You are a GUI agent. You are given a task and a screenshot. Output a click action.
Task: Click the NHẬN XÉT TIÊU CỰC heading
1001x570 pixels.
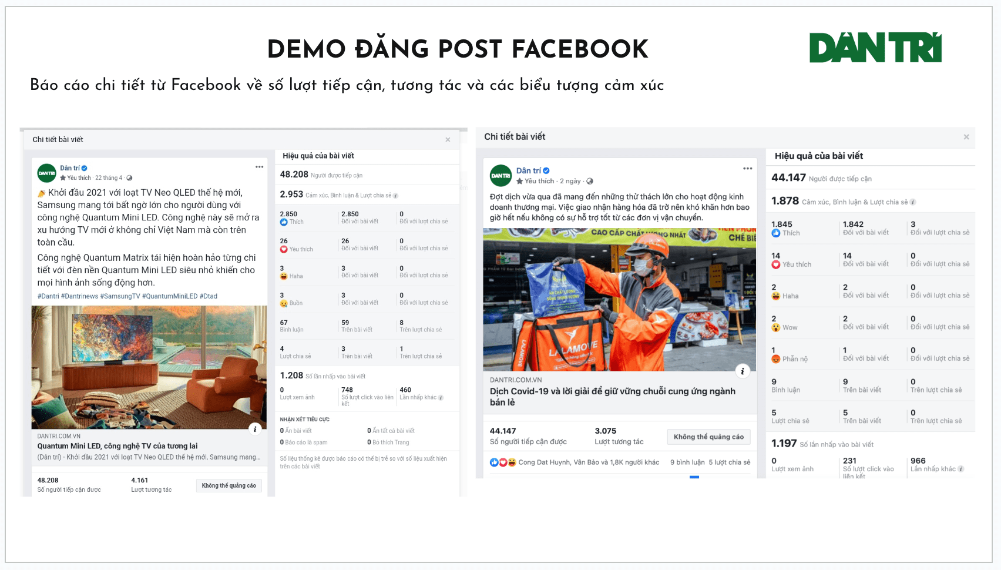[x=305, y=420]
